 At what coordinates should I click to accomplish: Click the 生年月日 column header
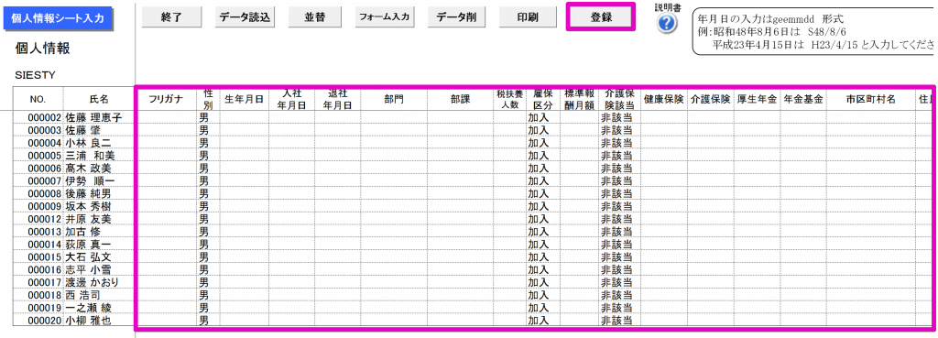(244, 99)
